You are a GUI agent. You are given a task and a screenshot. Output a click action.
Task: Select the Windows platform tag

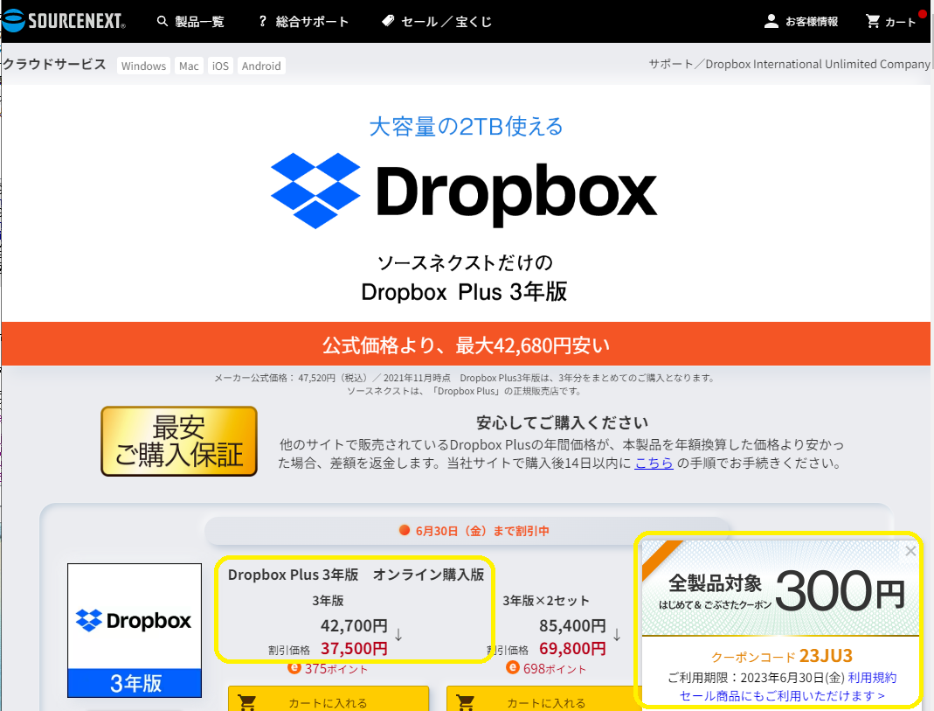tap(143, 66)
